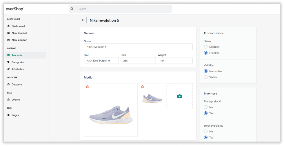Click the back arrow button

pos(83,20)
